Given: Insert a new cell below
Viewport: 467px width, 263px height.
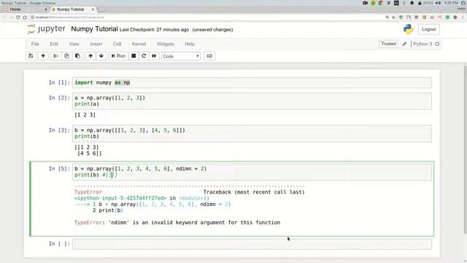Looking at the screenshot, I should click(43, 56).
